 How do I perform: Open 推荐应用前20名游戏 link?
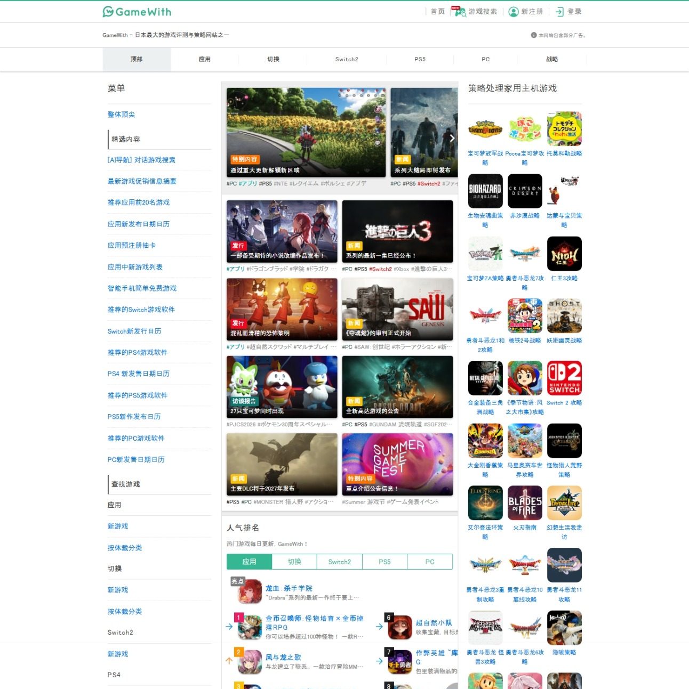pyautogui.click(x=139, y=202)
